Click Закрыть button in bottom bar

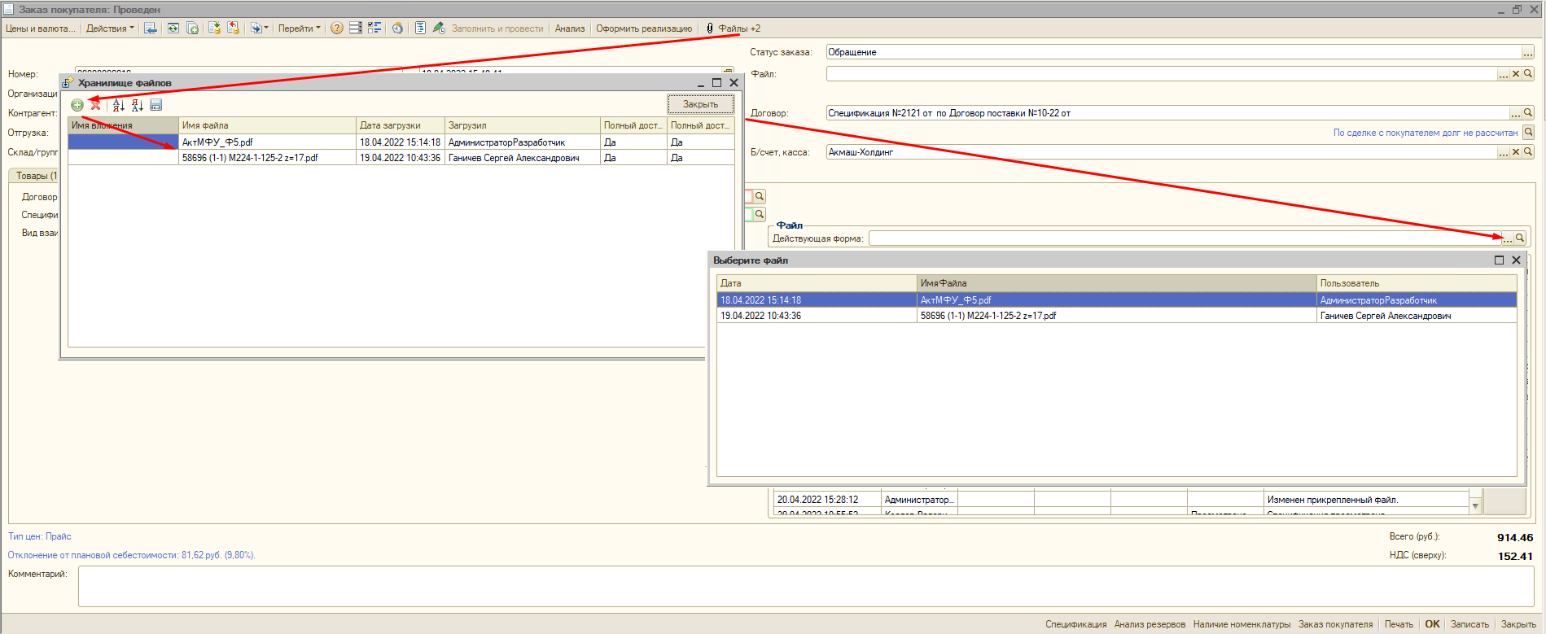coord(1518,624)
